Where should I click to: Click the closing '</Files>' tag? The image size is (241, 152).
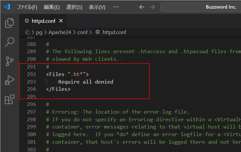tap(58, 89)
